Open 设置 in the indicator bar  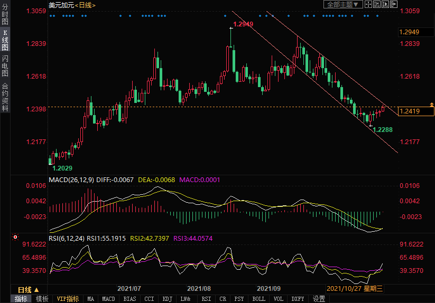pyautogui.click(x=319, y=299)
